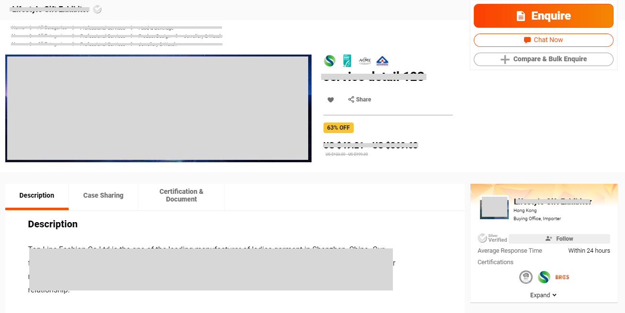Click the 'Buying Office, Importer' text
The image size is (625, 313).
click(x=537, y=219)
